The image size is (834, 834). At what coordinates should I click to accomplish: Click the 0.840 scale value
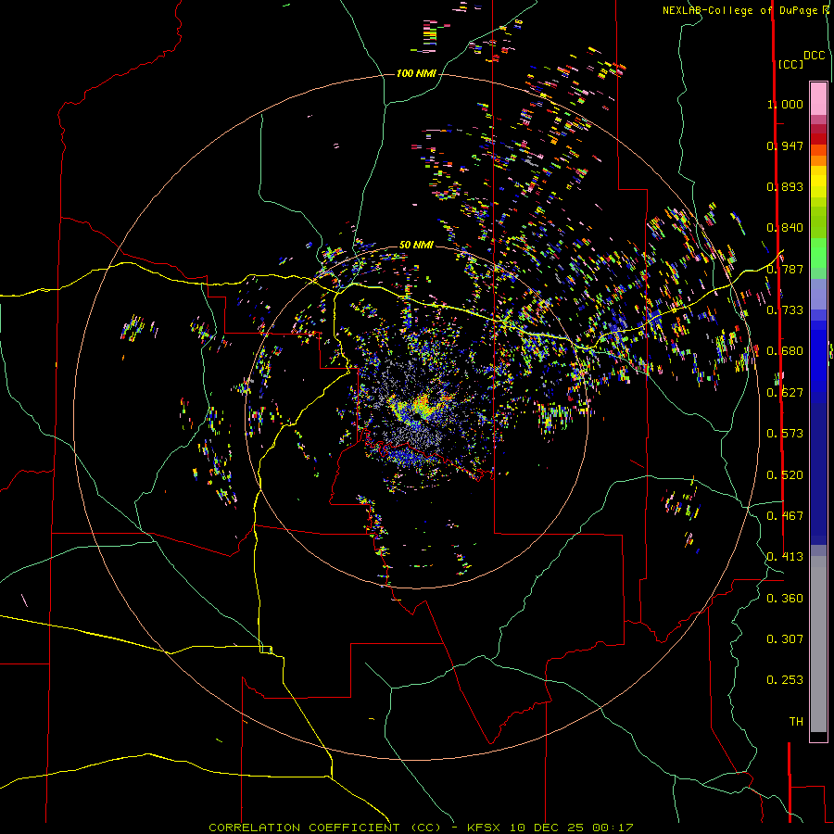coord(785,228)
